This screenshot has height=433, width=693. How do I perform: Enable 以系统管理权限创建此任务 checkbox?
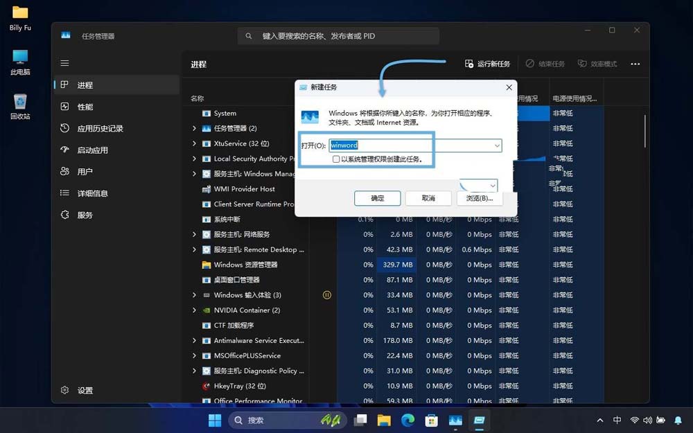tap(336, 159)
